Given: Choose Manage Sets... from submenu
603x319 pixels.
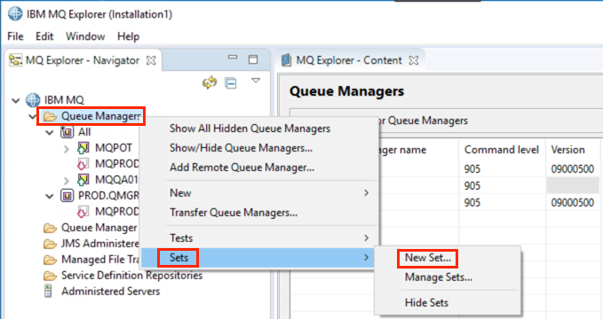Looking at the screenshot, I should 439,277.
